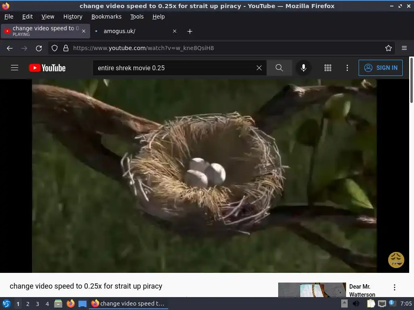Open Dear Mr. Watterson video title
The width and height of the screenshot is (414, 310).
click(362, 290)
